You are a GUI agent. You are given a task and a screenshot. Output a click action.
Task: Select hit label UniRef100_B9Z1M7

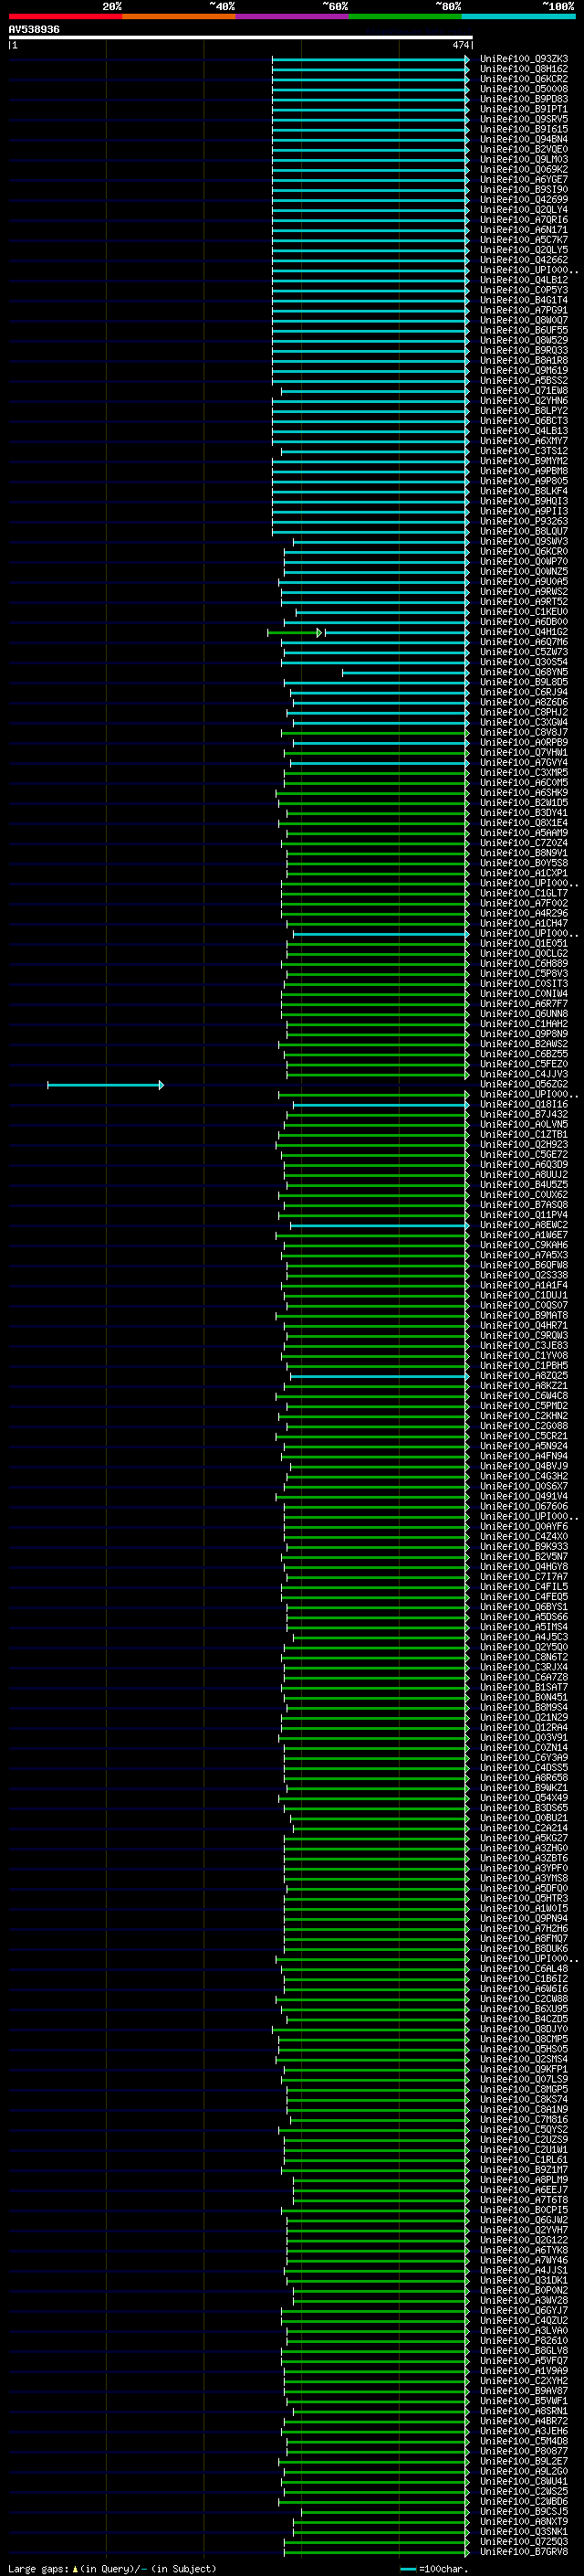pos(524,2171)
